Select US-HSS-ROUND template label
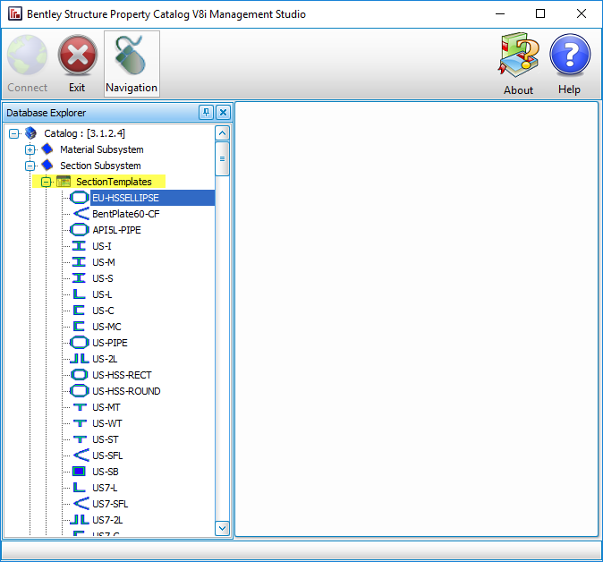This screenshot has width=603, height=562. click(x=126, y=391)
